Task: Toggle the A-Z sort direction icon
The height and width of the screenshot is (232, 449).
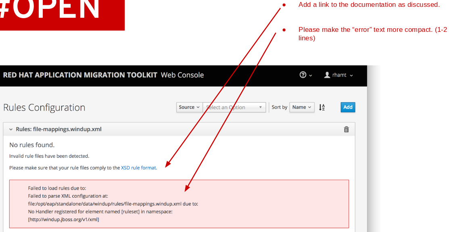Action: [322, 107]
